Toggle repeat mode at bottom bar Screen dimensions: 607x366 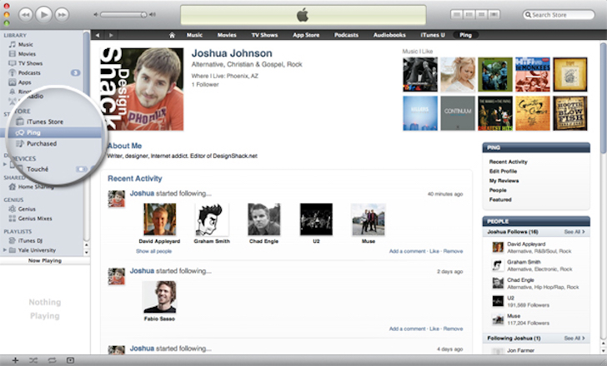[x=52, y=359]
